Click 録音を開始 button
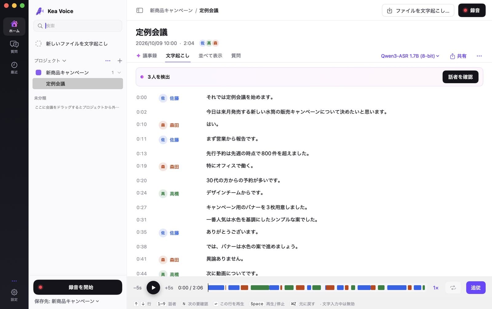 [77, 287]
